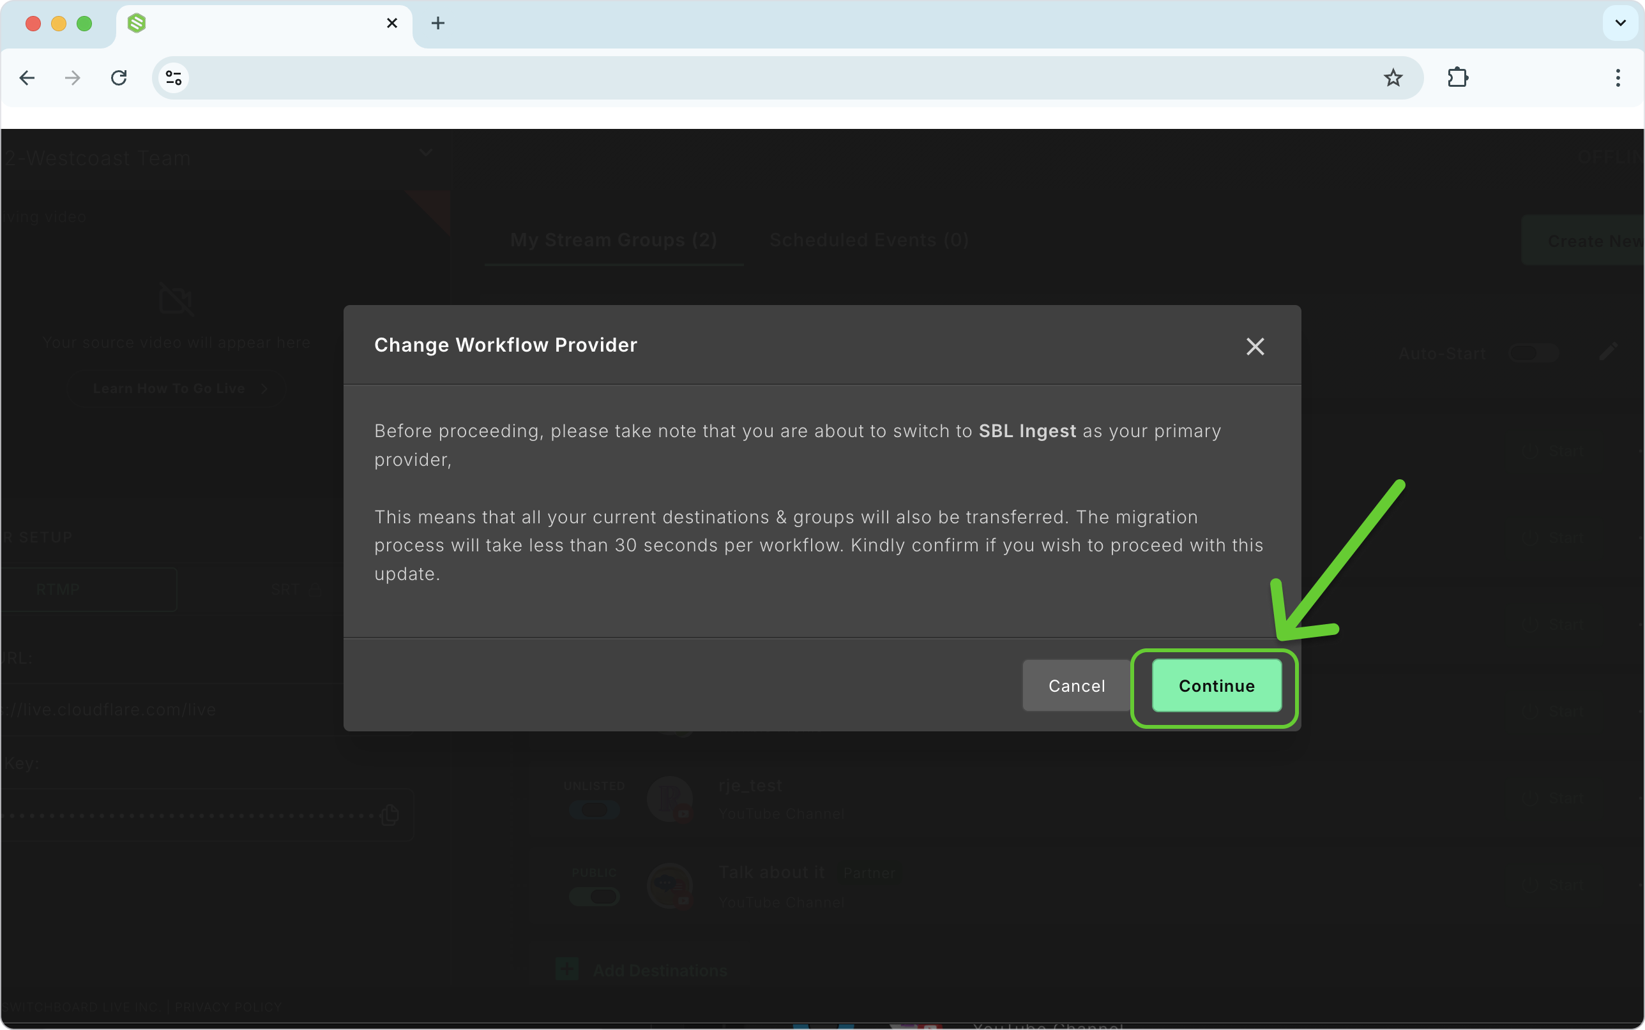
Task: Start the Talk about it destination stream
Action: click(x=1553, y=884)
